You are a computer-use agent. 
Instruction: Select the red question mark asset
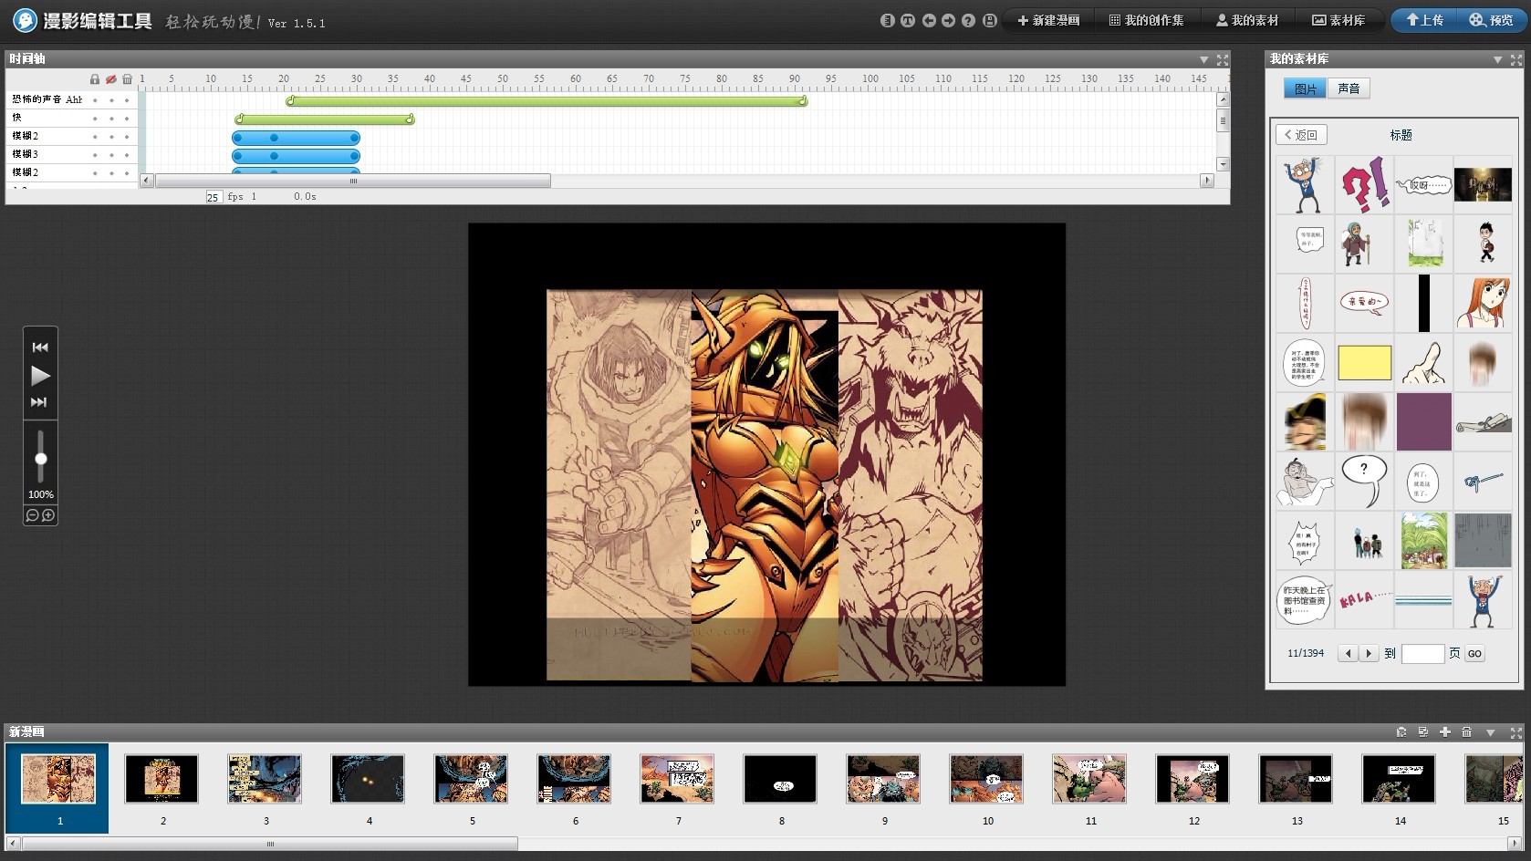tap(1364, 185)
